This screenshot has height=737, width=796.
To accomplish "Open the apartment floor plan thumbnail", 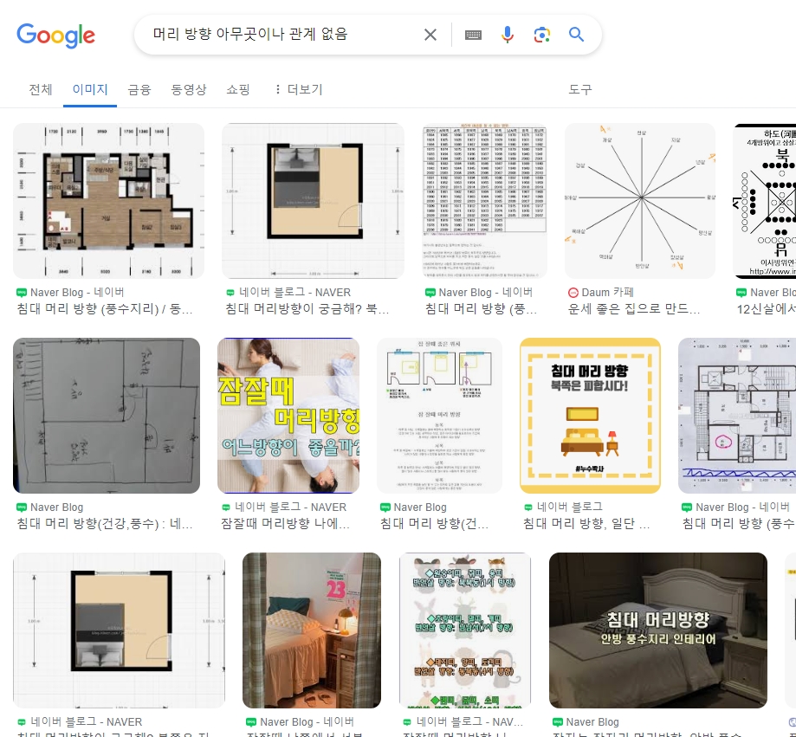I will click(108, 201).
